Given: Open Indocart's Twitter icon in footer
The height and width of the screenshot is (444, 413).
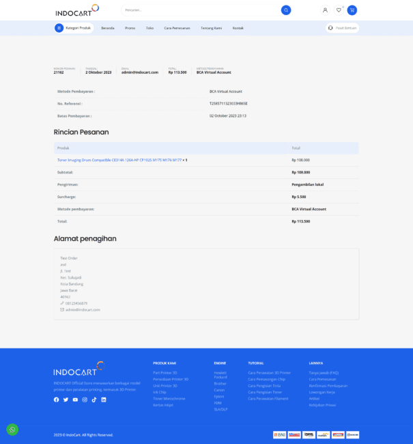Looking at the screenshot, I should pos(66,400).
